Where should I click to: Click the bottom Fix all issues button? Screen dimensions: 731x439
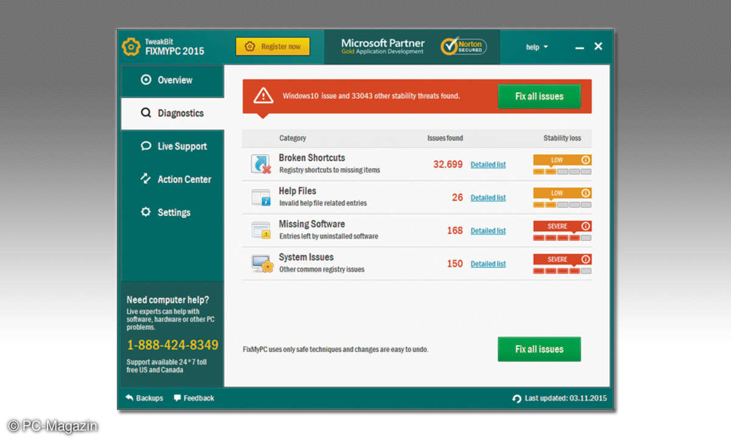[539, 349]
